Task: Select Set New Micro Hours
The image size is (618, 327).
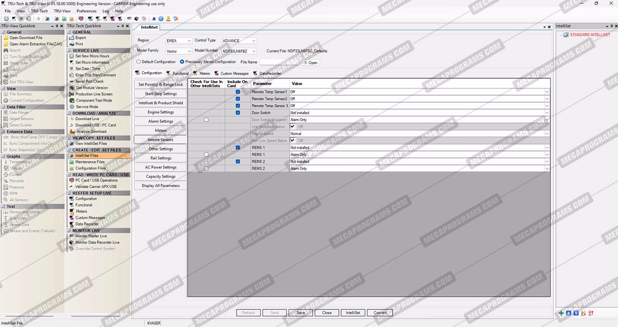Action: pyautogui.click(x=92, y=56)
